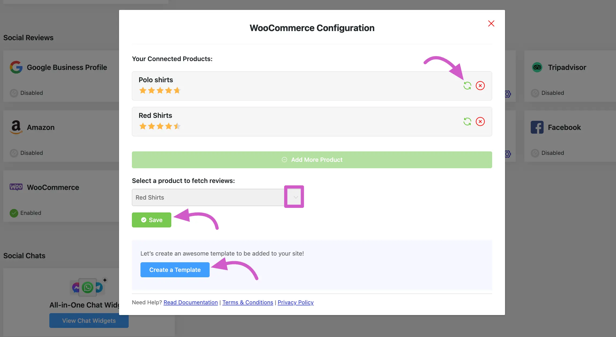Image resolution: width=616 pixels, height=337 pixels.
Task: Click the Tripadvisor owl icon
Action: [x=537, y=67]
